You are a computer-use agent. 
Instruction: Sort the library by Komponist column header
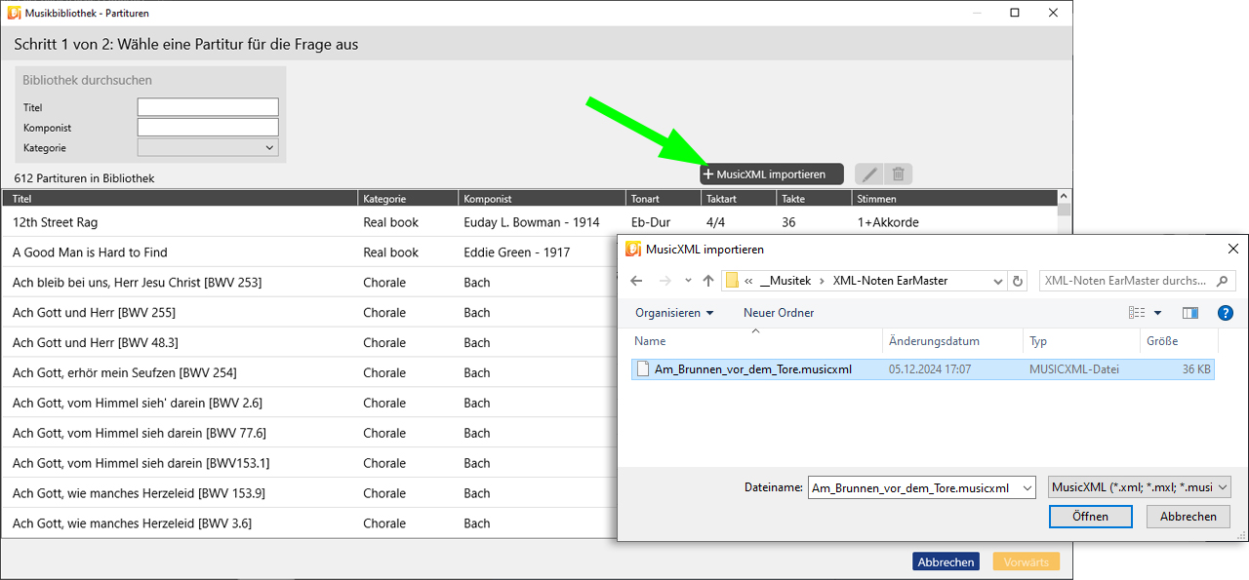[x=488, y=199]
